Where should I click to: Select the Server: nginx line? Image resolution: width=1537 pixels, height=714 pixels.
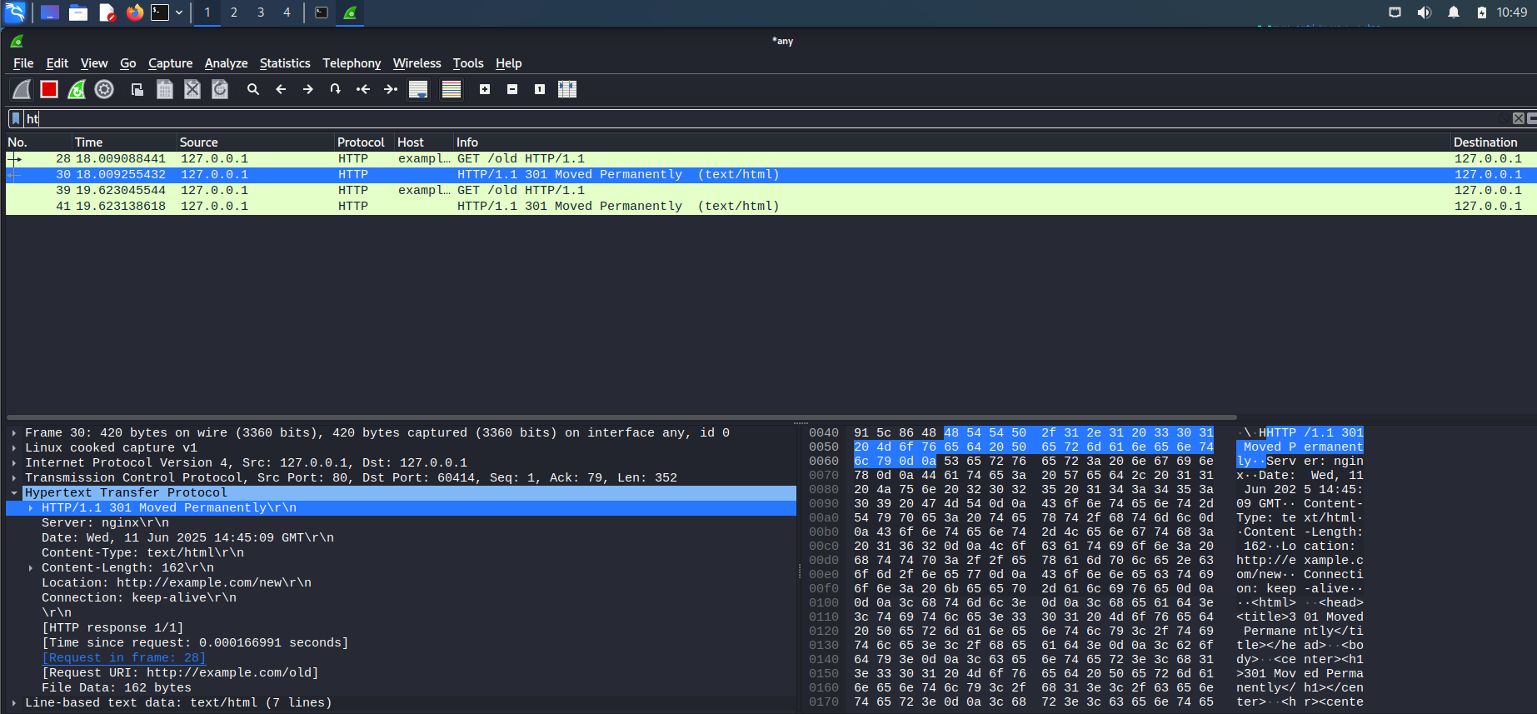[x=106, y=523]
